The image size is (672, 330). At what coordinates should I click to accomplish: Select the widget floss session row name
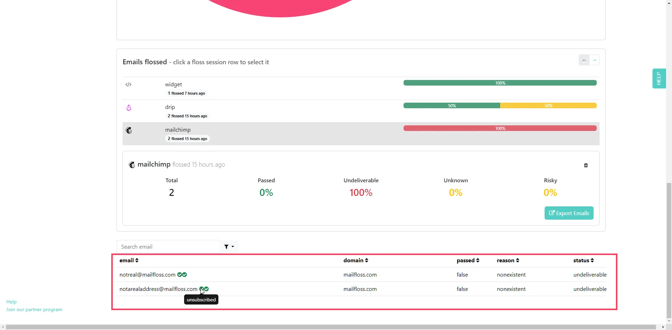[174, 85]
